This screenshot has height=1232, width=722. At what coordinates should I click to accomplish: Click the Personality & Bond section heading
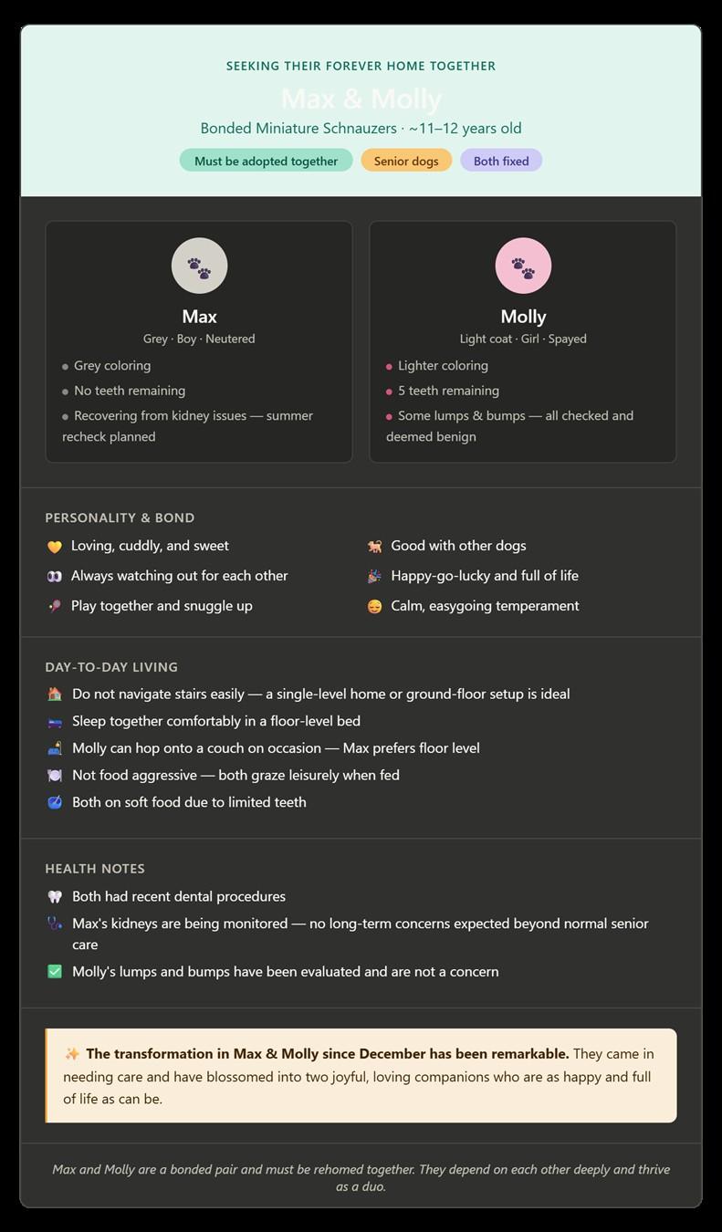[120, 517]
